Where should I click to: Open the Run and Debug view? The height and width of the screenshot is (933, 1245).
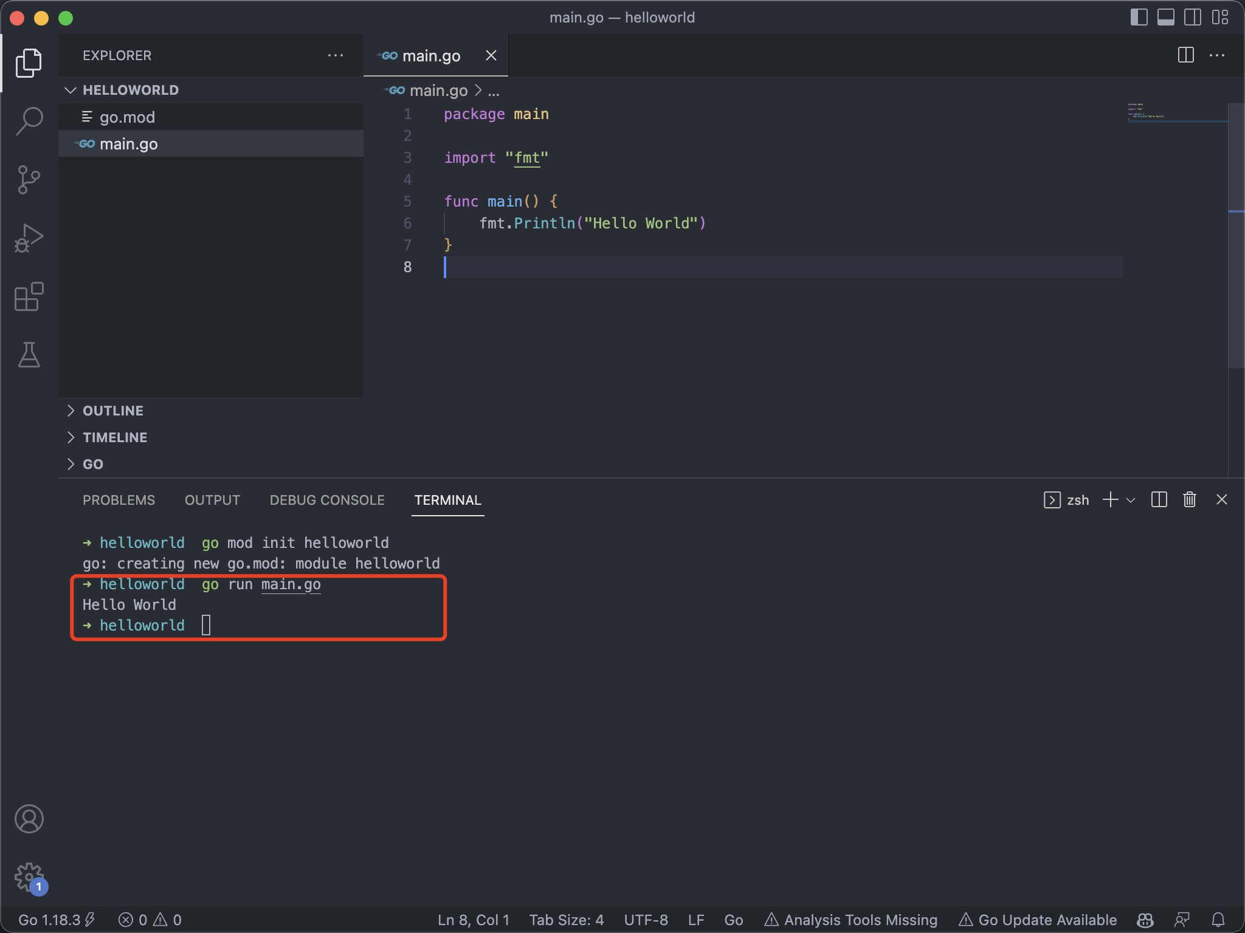coord(29,238)
